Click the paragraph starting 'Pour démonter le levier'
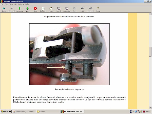The height and width of the screenshot is (114, 152). (x=69, y=100)
